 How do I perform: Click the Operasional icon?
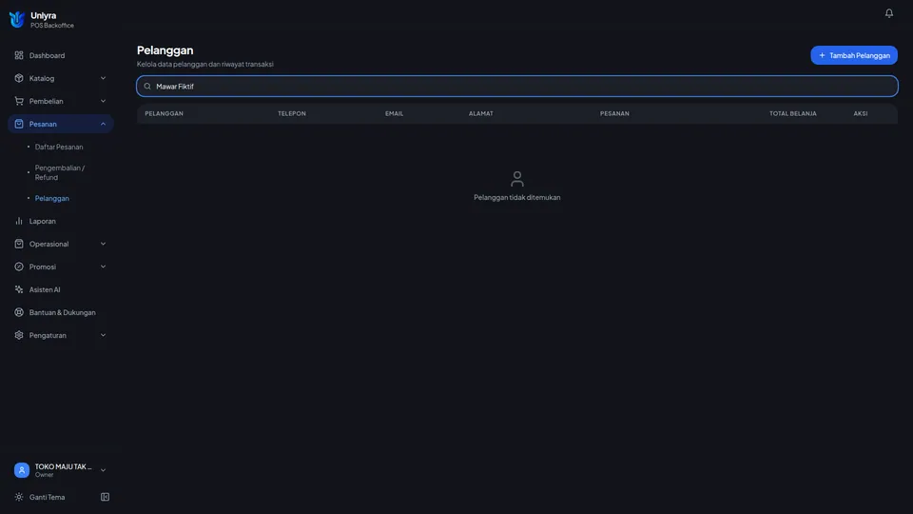(x=19, y=244)
